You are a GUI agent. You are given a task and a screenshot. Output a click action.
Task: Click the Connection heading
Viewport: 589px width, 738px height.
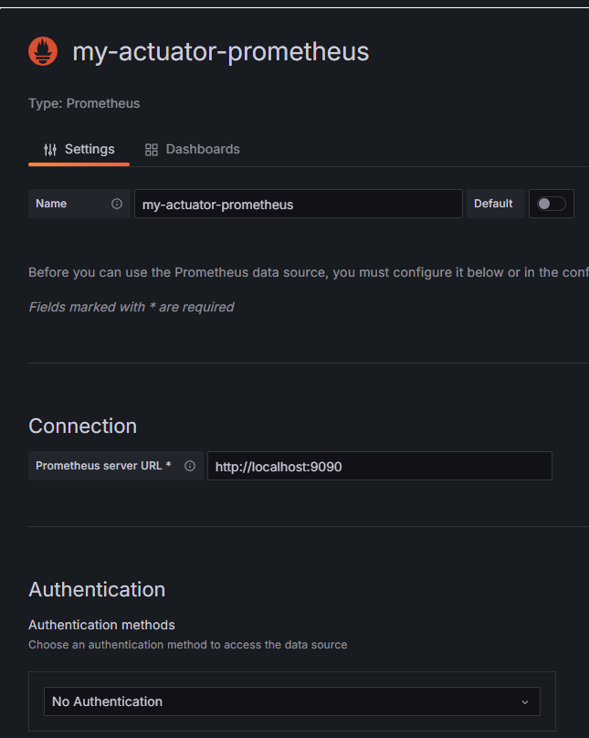pos(83,426)
